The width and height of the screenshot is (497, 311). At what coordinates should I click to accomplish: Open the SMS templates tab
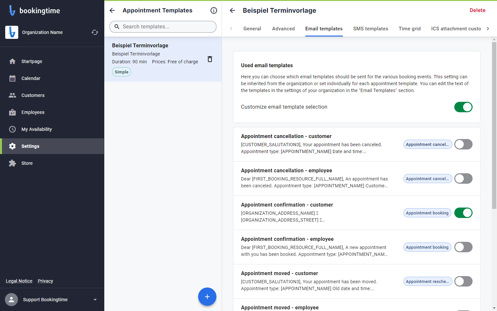point(371,29)
